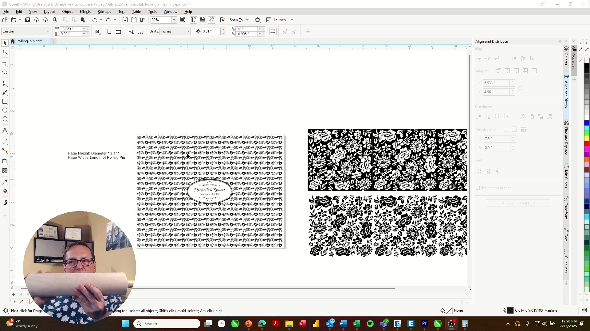Select the Ellipse tool
Image resolution: width=590 pixels, height=331 pixels.
pos(5,110)
